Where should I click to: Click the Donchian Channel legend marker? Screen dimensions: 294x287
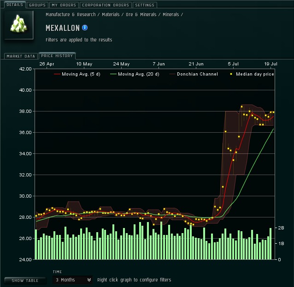coord(172,74)
